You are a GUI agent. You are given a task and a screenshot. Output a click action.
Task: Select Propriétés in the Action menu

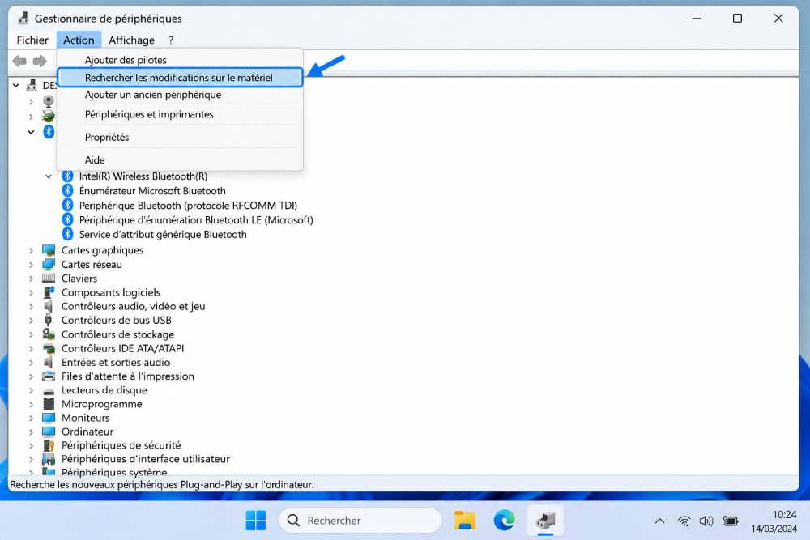[180, 138]
